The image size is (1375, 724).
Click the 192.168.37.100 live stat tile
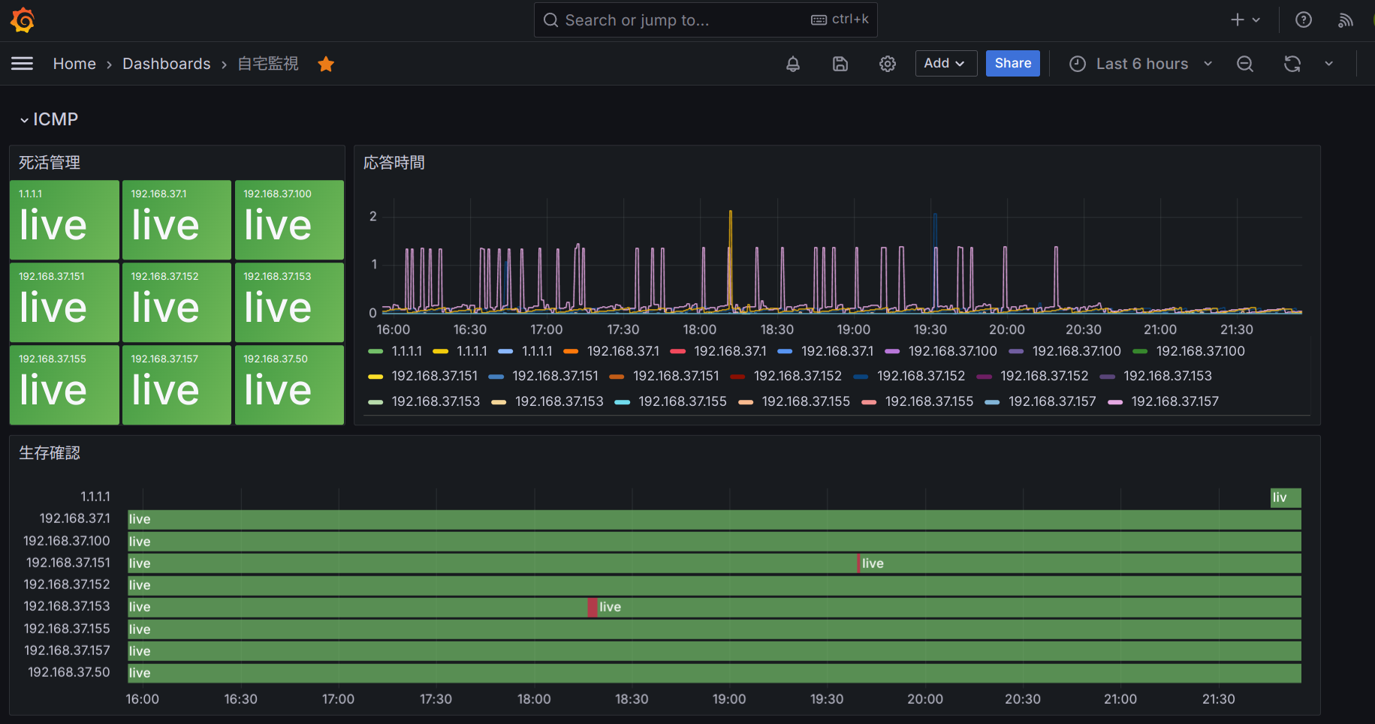coord(289,220)
